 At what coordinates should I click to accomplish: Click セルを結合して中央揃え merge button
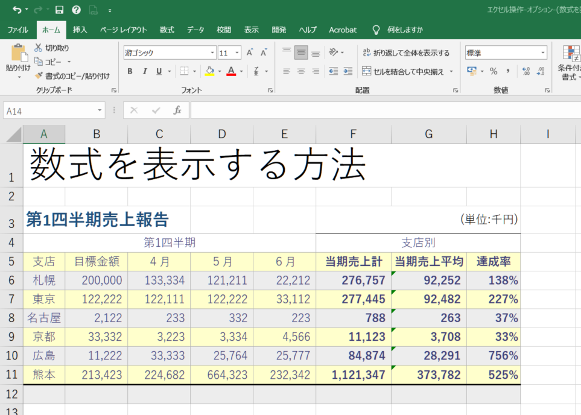pyautogui.click(x=403, y=71)
